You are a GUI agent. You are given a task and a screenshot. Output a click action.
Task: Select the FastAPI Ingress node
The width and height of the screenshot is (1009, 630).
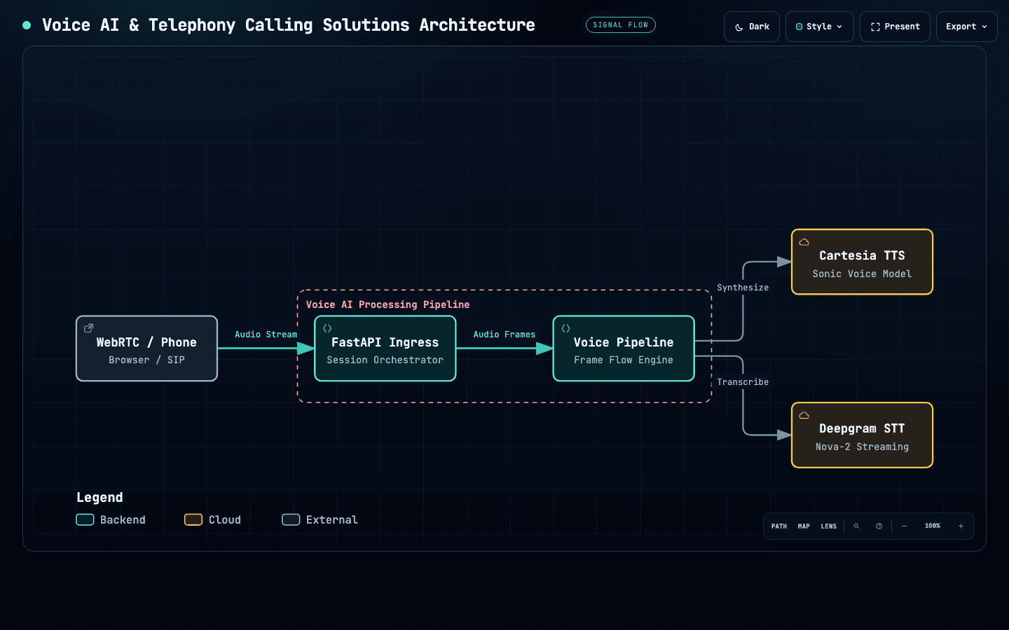click(x=385, y=349)
